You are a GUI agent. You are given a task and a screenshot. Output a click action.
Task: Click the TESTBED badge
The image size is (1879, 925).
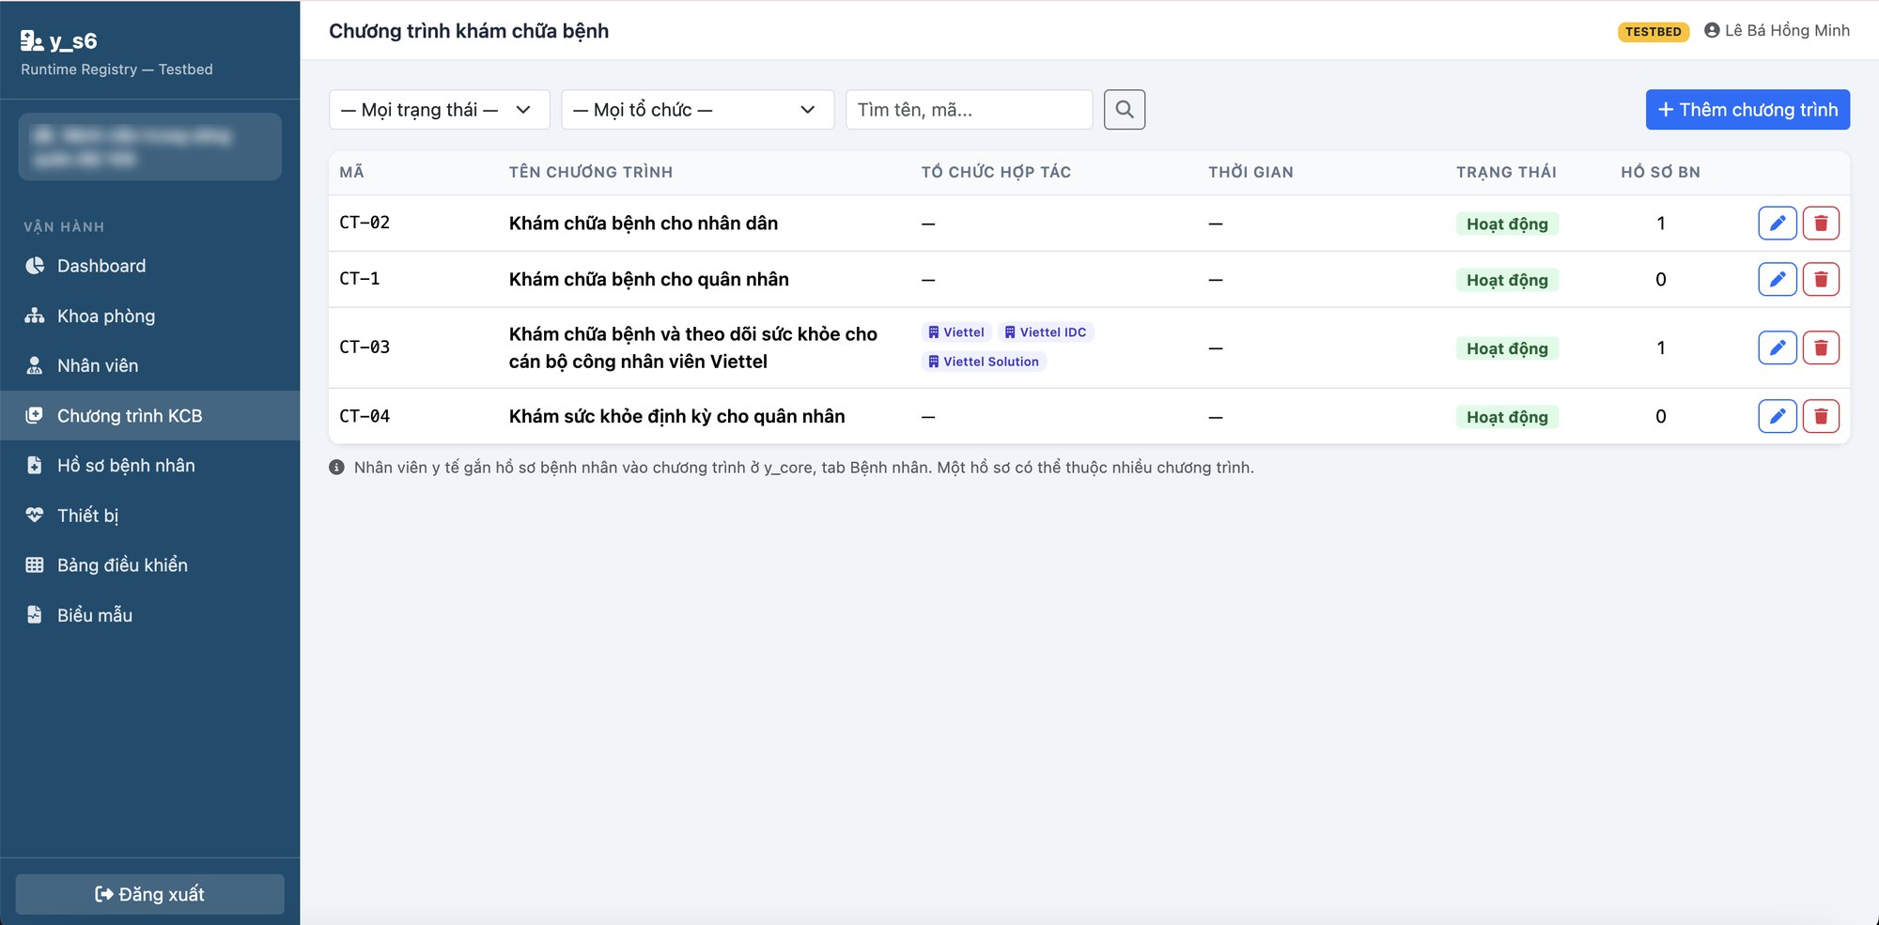[1653, 32]
